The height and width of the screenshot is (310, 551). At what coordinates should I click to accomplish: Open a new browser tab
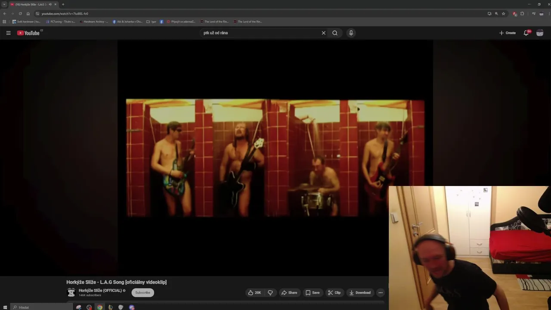tap(63, 4)
